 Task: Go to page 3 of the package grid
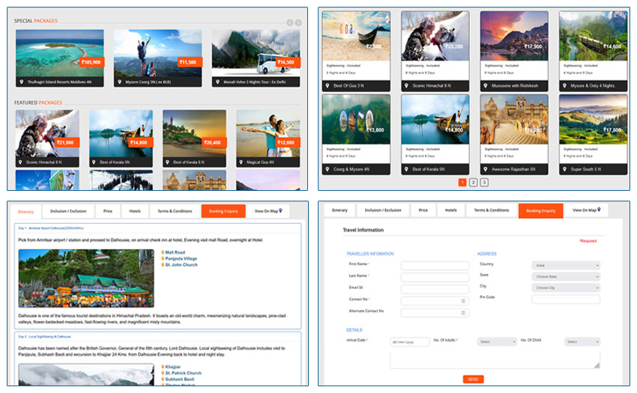tap(484, 183)
